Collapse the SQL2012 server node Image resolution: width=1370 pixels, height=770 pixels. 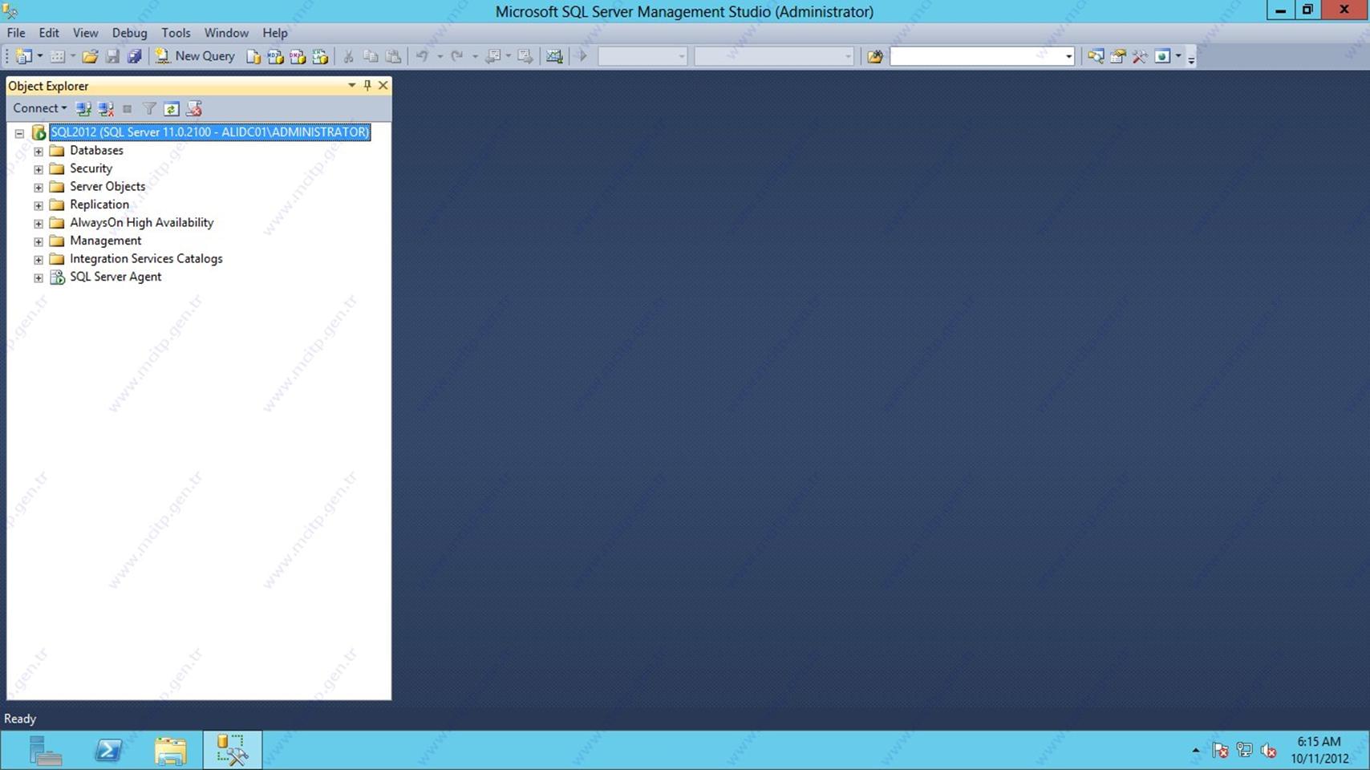click(19, 133)
